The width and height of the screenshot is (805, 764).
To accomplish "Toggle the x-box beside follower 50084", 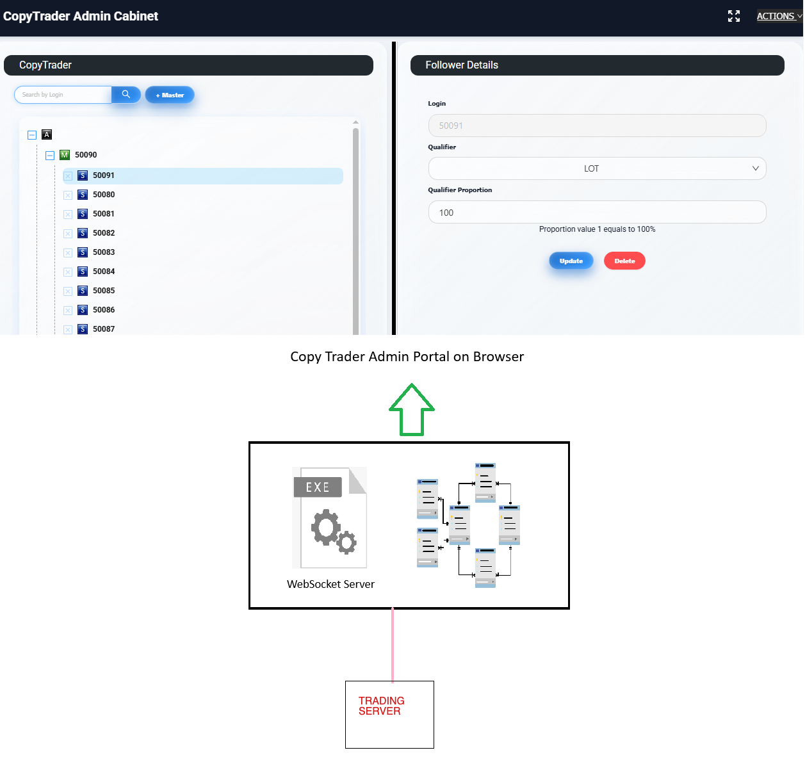I will tap(68, 272).
